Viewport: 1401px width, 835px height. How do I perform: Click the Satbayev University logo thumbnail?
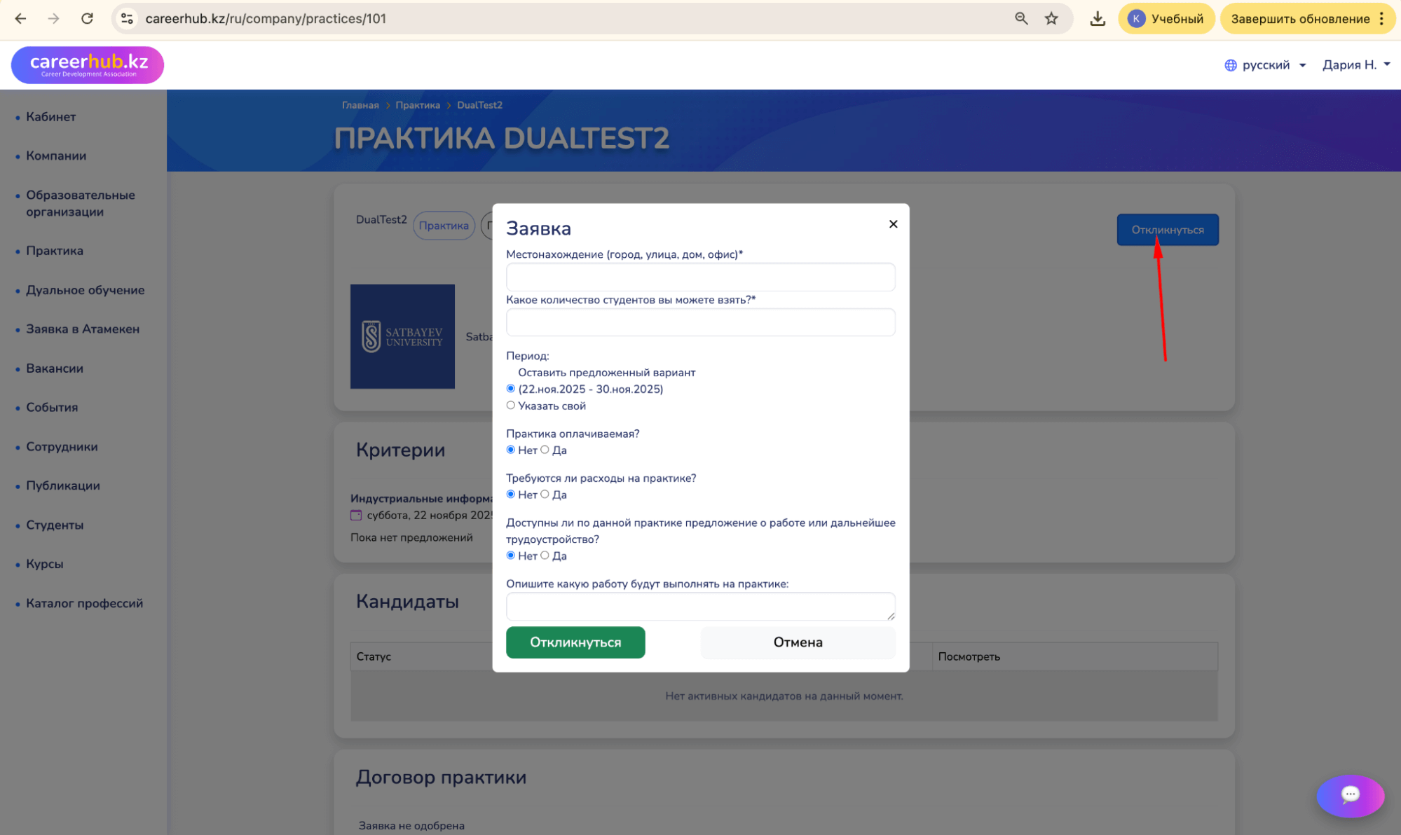click(x=402, y=336)
